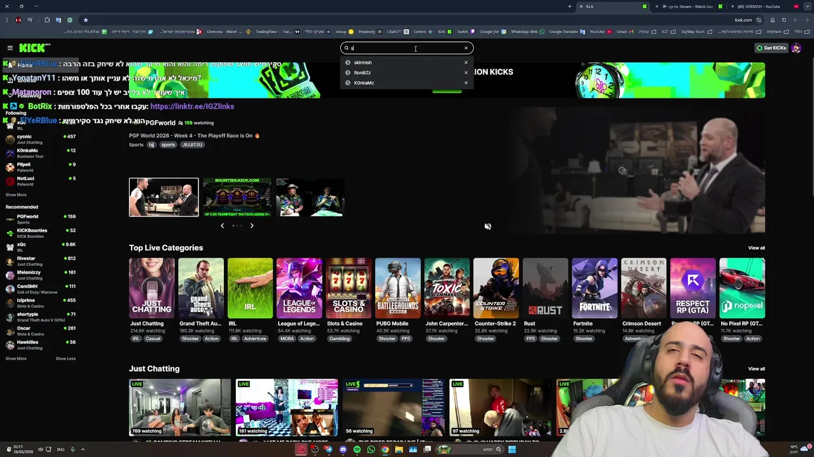Go to next featured stream arrow
The image size is (814, 457).
252,225
